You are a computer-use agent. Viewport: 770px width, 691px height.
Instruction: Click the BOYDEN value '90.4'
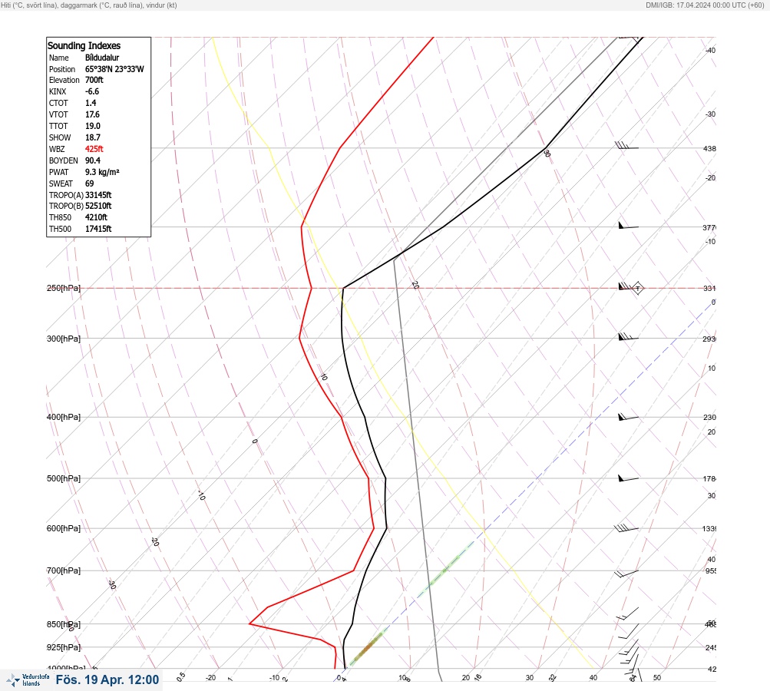pyautogui.click(x=93, y=160)
